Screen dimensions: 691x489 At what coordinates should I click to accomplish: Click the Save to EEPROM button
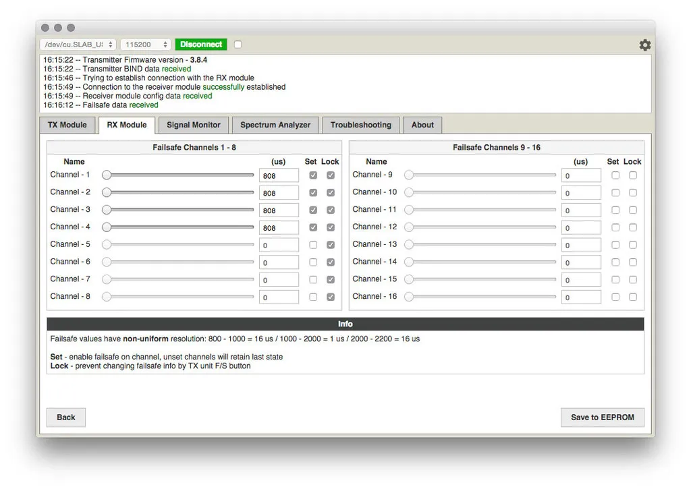[602, 418]
